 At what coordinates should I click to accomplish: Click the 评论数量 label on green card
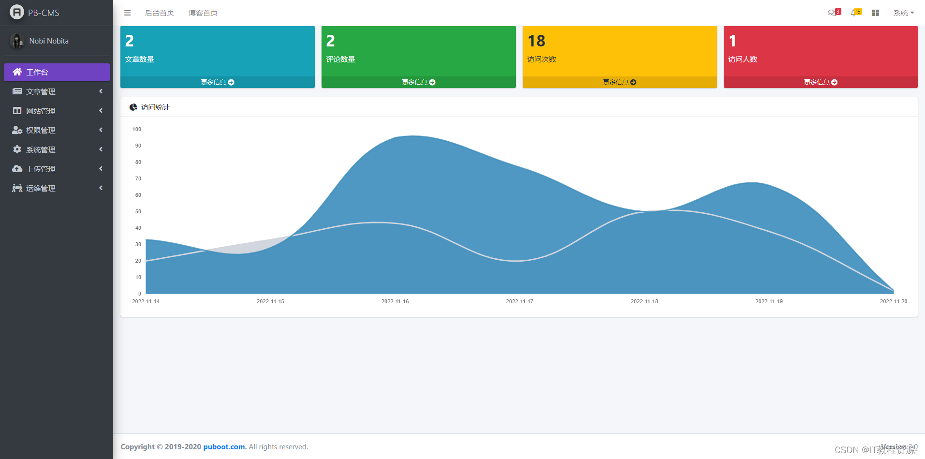click(x=340, y=59)
